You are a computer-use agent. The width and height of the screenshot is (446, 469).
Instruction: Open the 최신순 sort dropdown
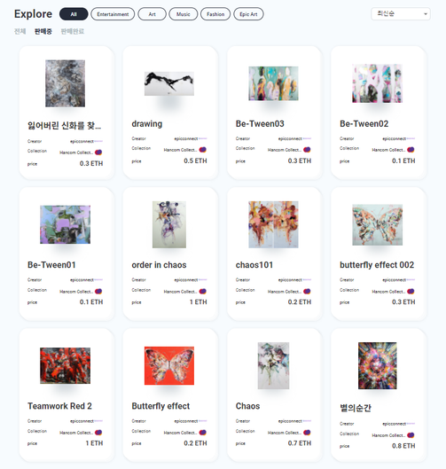coord(401,14)
